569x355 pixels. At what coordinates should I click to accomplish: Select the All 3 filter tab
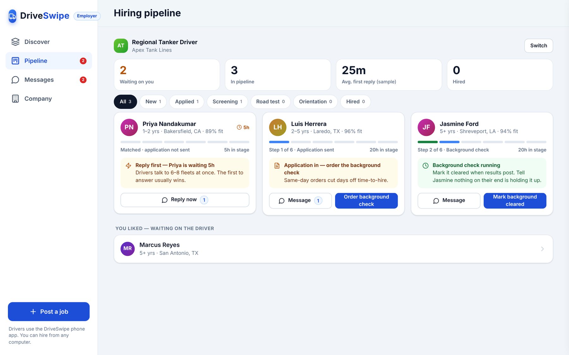(x=125, y=102)
